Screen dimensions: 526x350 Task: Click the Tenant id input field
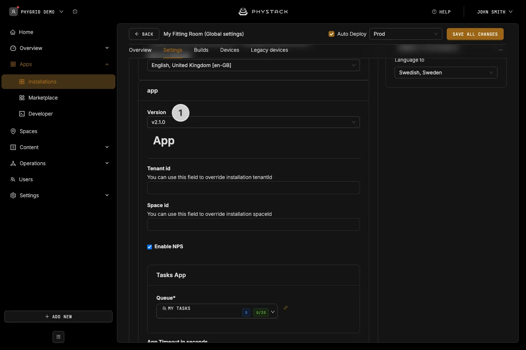coord(254,188)
